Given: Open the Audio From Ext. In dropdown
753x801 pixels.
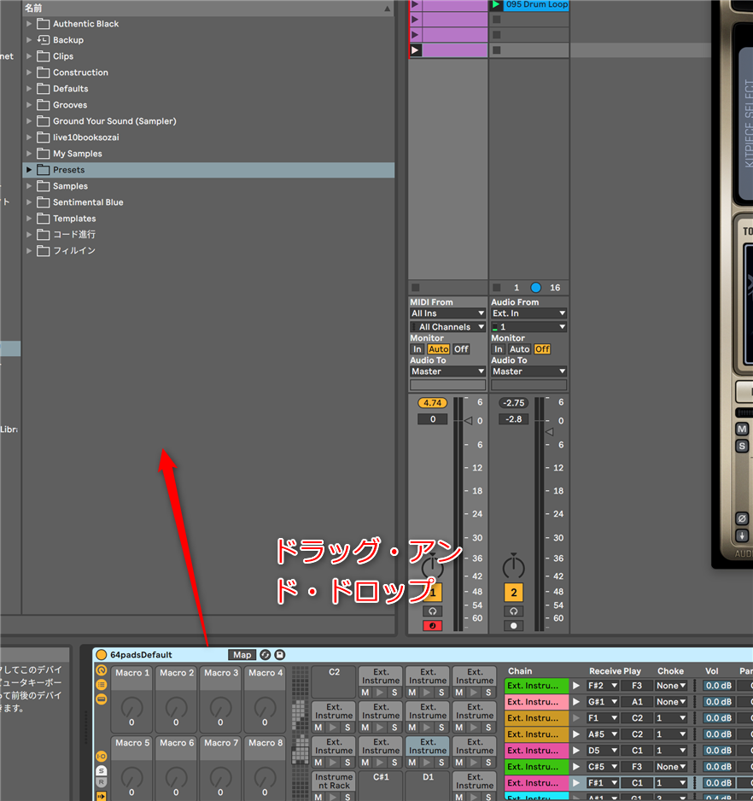Looking at the screenshot, I should (528, 313).
